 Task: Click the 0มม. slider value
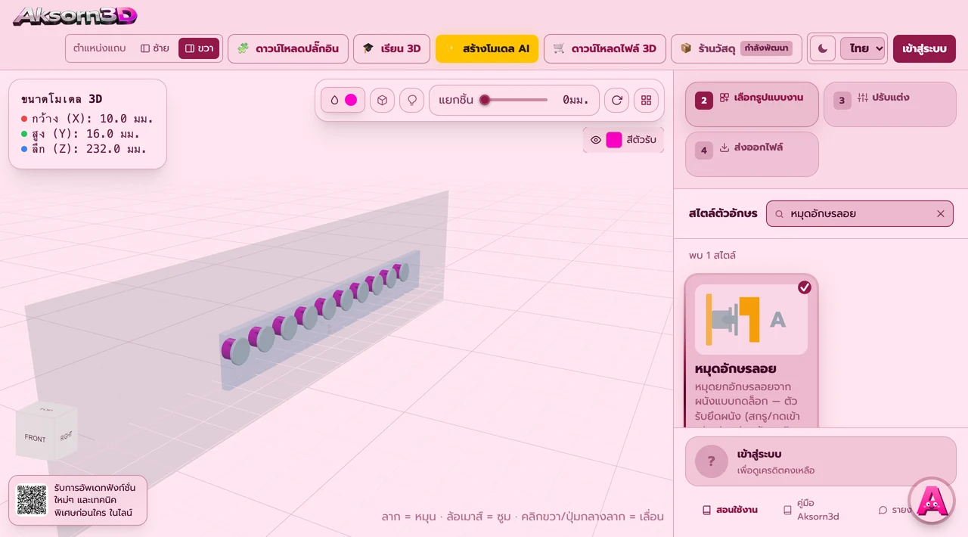(576, 100)
